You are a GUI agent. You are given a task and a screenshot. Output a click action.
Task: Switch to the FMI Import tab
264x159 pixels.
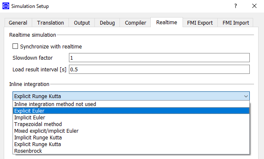pyautogui.click(x=236, y=23)
